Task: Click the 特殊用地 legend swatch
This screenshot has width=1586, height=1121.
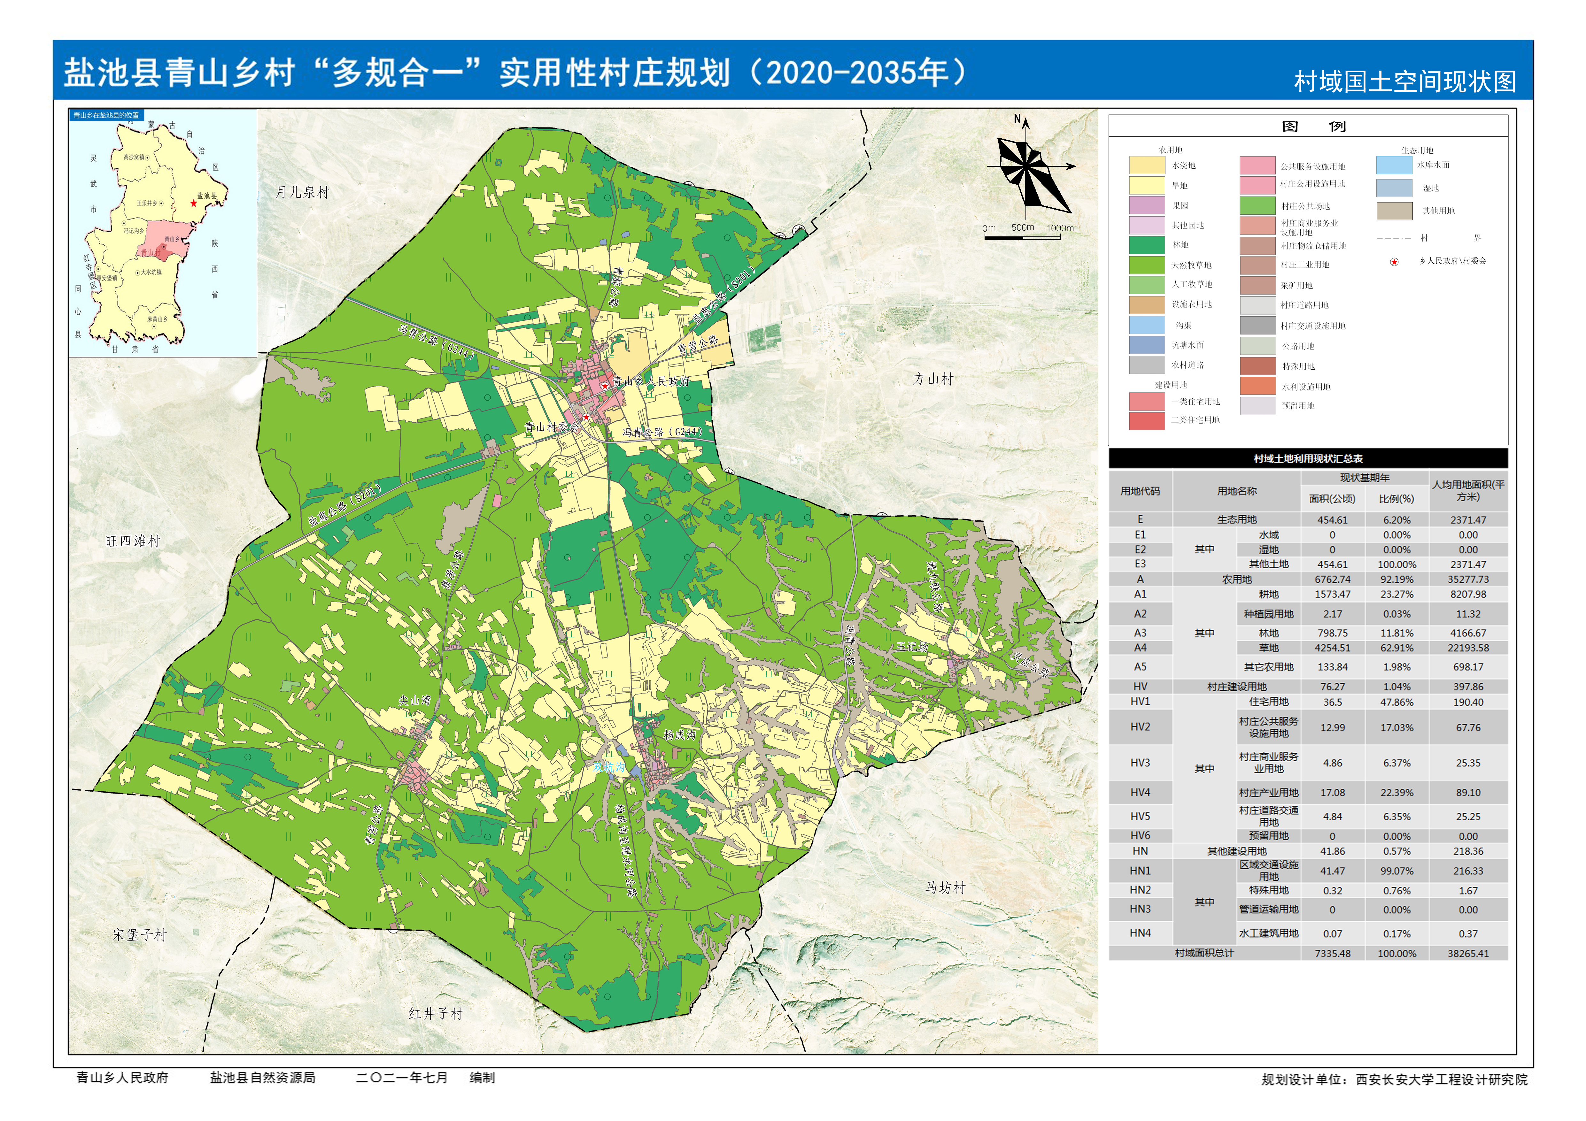Action: coord(1257,366)
